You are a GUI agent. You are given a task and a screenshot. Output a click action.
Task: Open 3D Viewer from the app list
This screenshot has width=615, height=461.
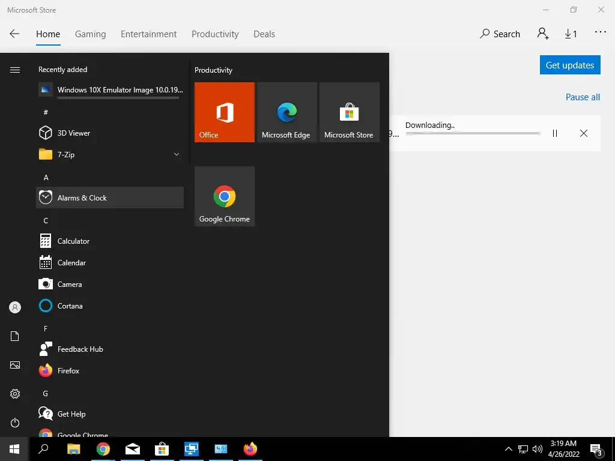pos(110,133)
